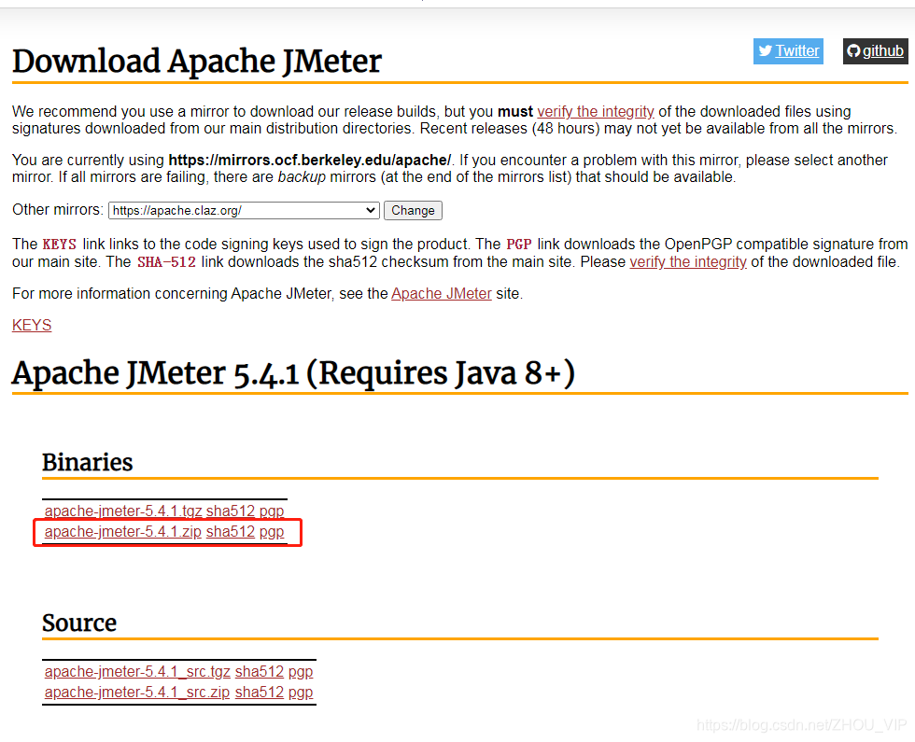Click the 'Apache JMeter 5.4.1 (Requires Java 8+)' heading
The width and height of the screenshot is (915, 742).
click(x=293, y=373)
